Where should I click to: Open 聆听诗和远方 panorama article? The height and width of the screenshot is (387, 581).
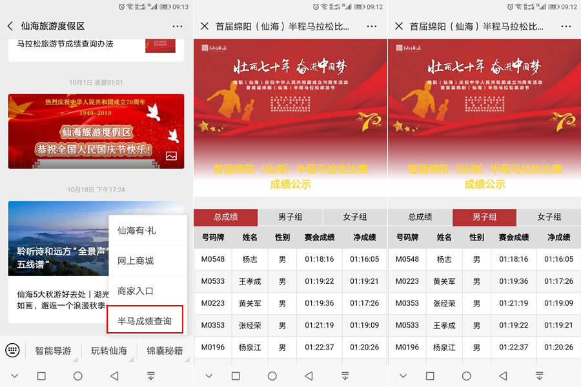58,239
